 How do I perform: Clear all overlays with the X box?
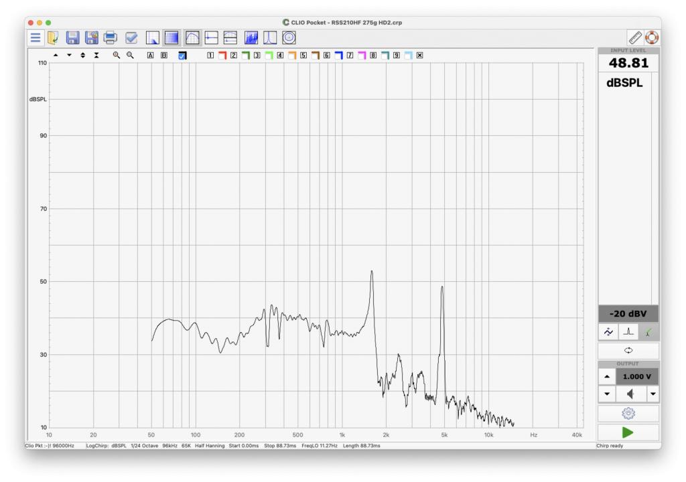pos(419,56)
